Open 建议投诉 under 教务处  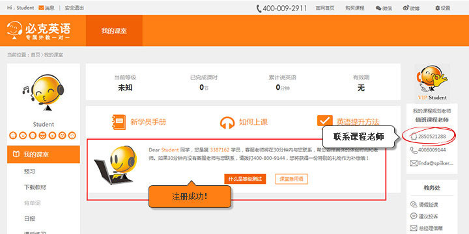coord(429,216)
